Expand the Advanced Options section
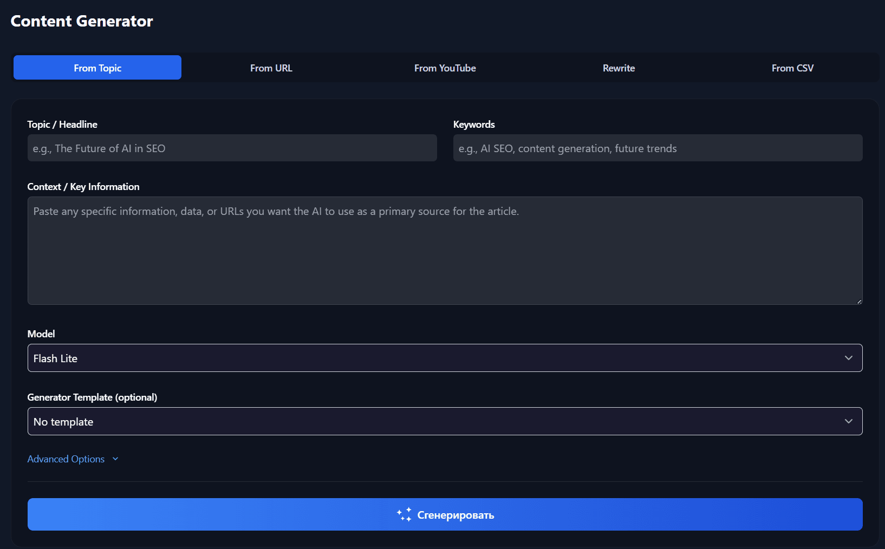The width and height of the screenshot is (885, 549). (73, 459)
